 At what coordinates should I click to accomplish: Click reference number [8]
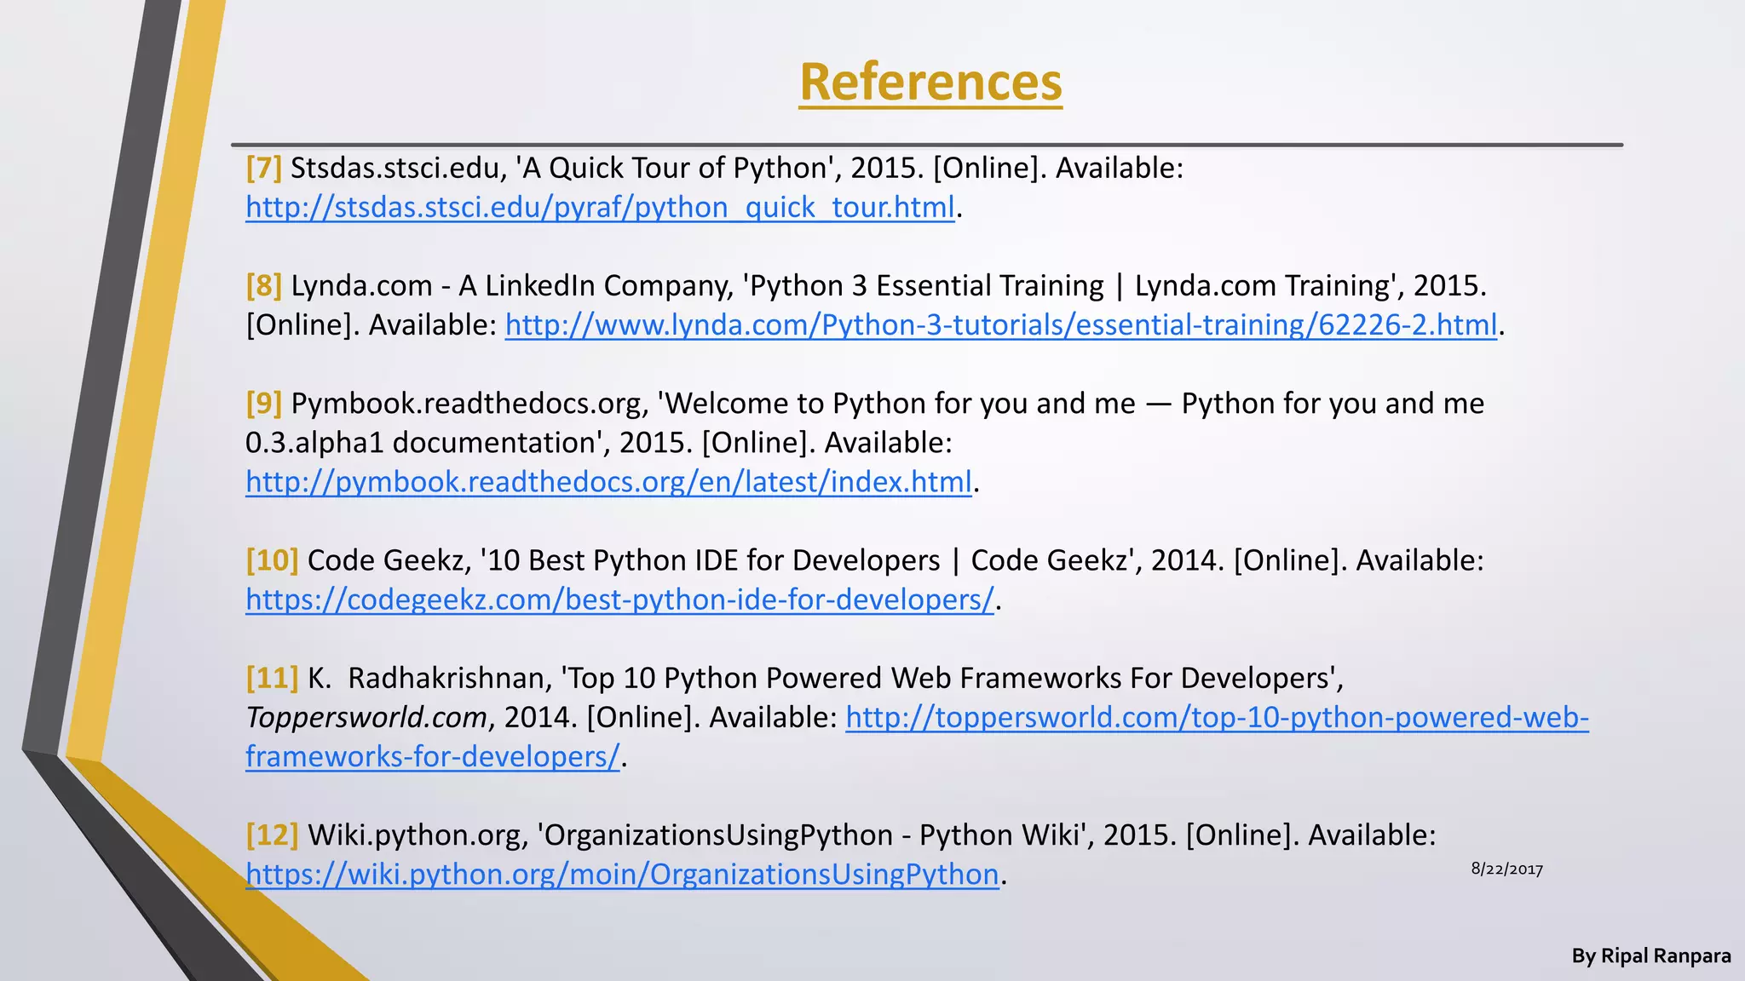[263, 285]
